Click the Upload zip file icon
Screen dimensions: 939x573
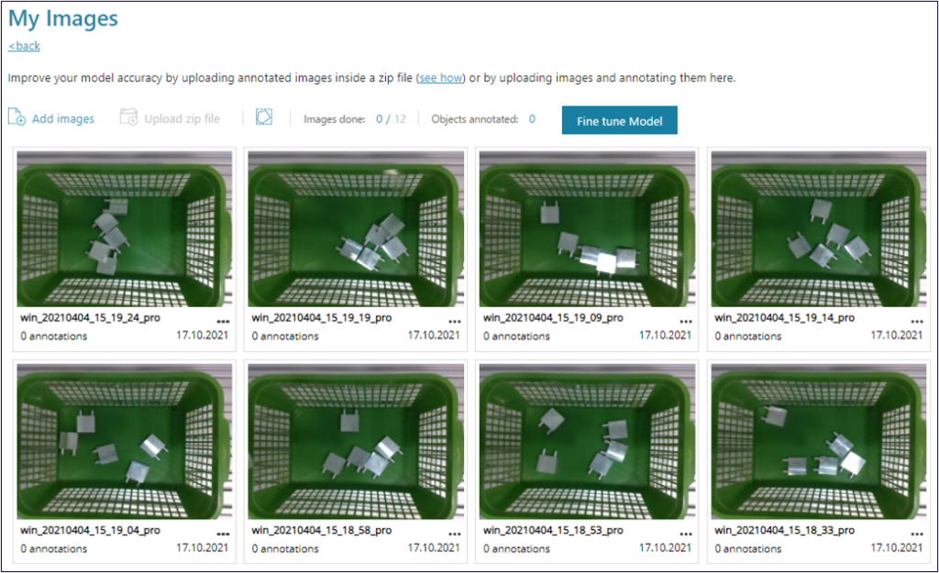coord(128,116)
